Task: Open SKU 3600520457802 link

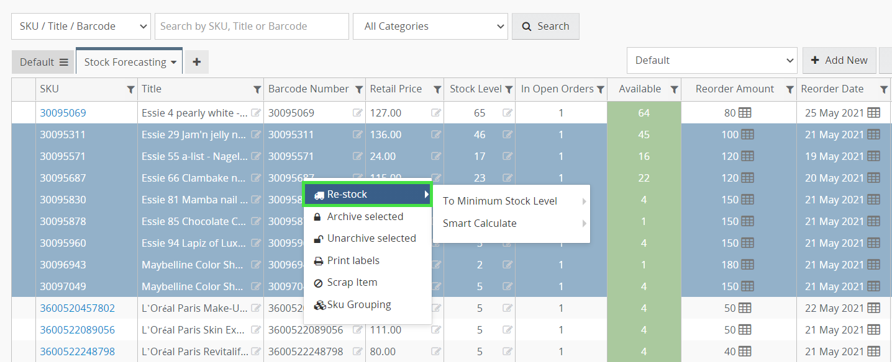Action: (x=78, y=308)
